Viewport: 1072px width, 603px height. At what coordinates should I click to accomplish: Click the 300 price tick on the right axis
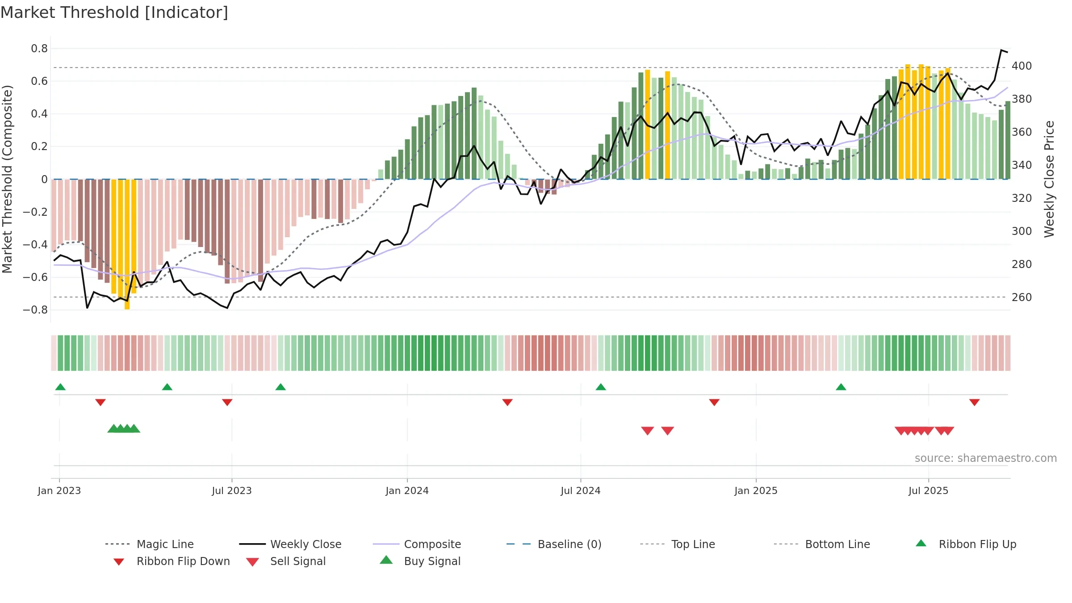coord(1022,231)
